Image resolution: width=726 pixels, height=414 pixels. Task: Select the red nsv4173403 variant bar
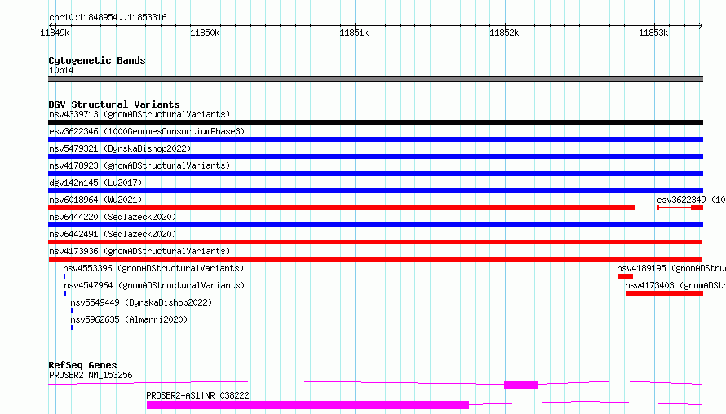[x=665, y=293]
